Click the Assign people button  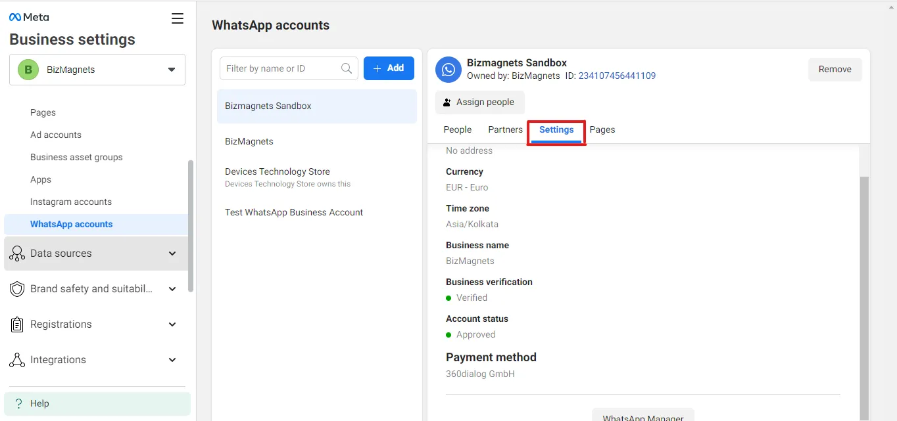tap(480, 102)
